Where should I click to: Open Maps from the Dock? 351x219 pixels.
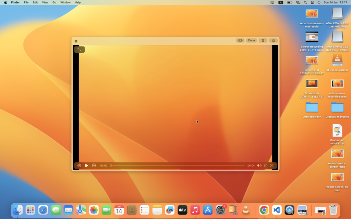[81, 210]
